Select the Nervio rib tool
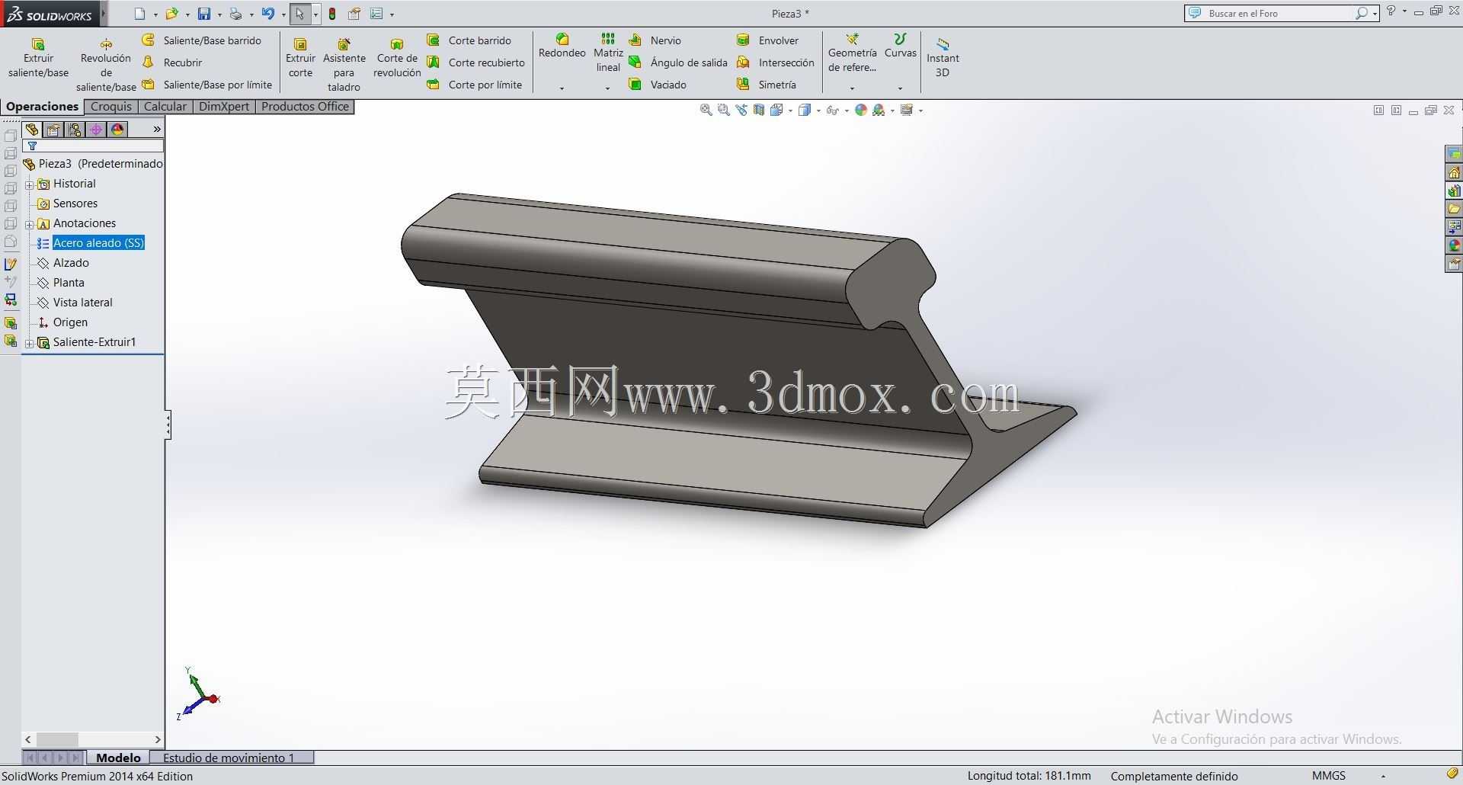Viewport: 1463px width, 785px height. click(655, 40)
